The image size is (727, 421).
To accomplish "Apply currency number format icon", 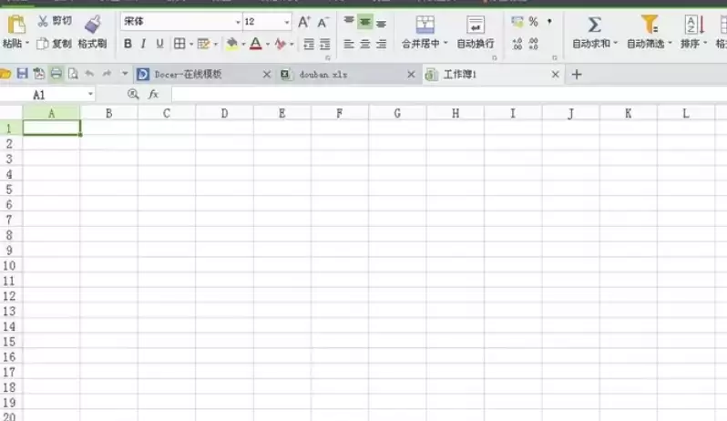I will tap(517, 21).
